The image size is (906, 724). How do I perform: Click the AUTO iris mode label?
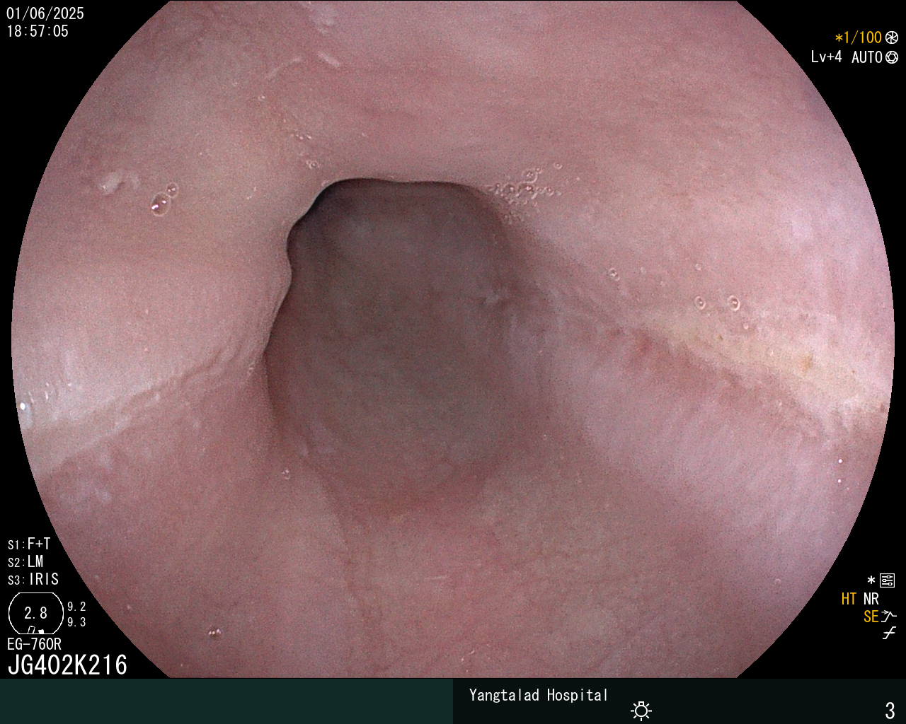[x=867, y=57]
